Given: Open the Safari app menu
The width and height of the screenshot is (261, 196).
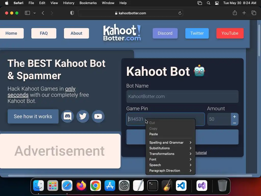Looking at the screenshot, I should pos(18,3).
